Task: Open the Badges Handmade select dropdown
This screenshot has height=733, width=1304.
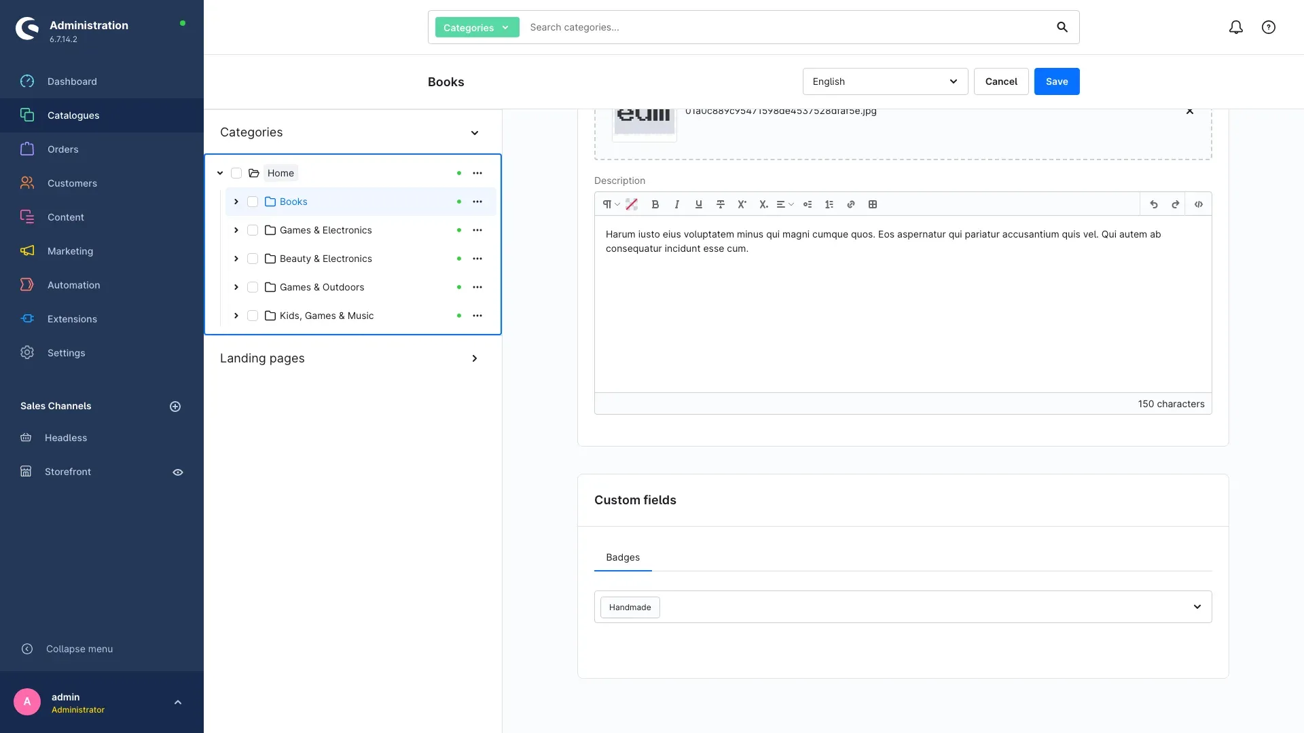Action: (903, 607)
